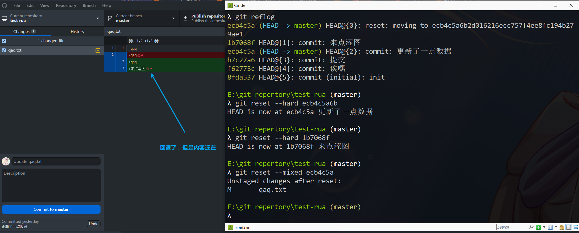
Task: Click green plus new console icon
Action: [x=538, y=227]
